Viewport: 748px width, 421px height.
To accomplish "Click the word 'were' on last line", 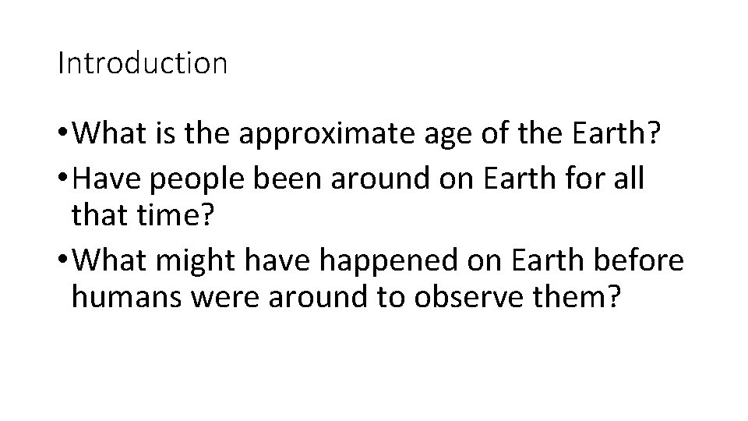I will coord(224,299).
